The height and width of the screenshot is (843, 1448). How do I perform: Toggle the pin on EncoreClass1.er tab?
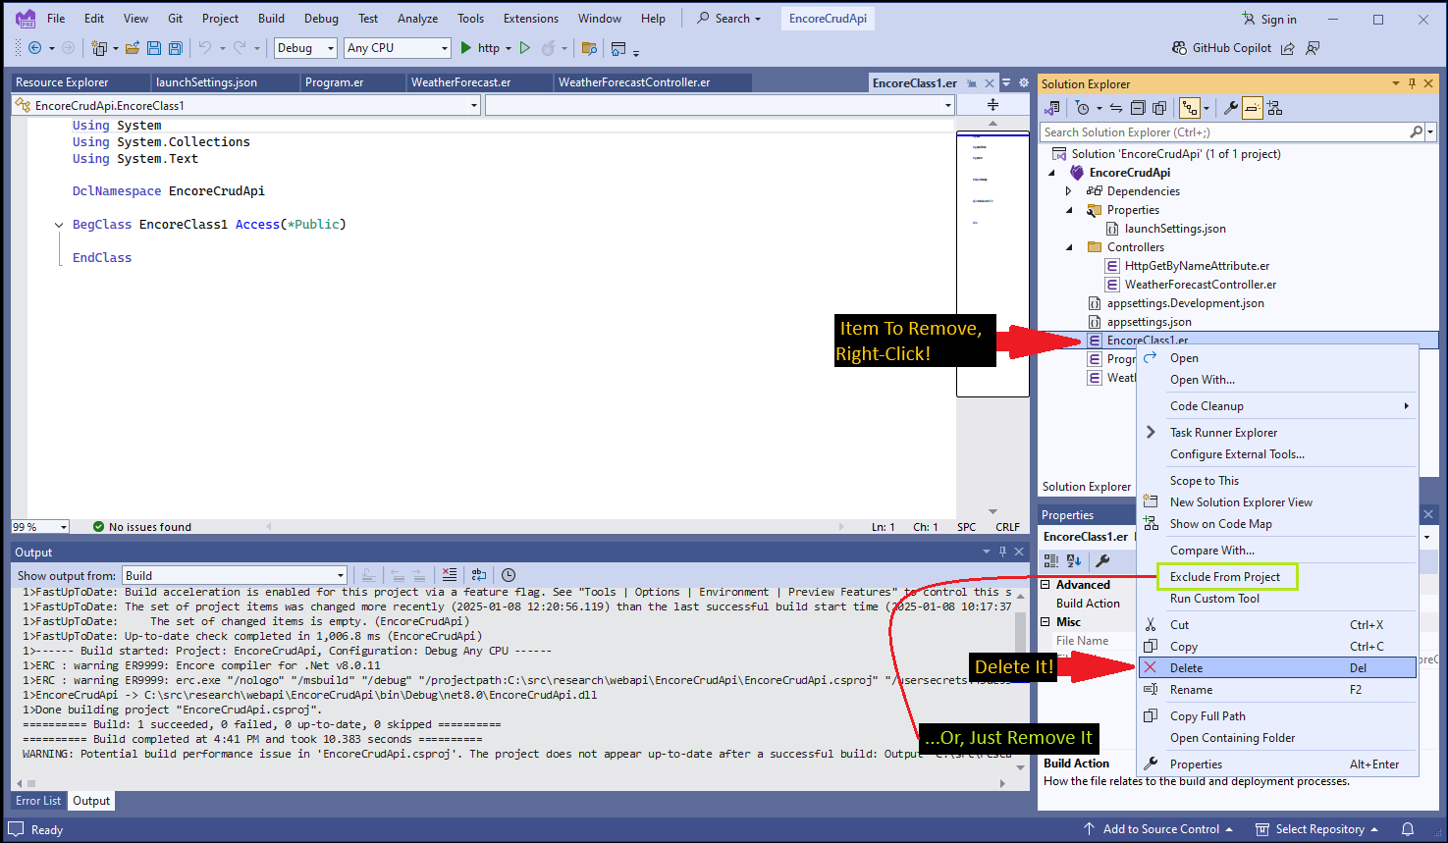click(x=972, y=83)
